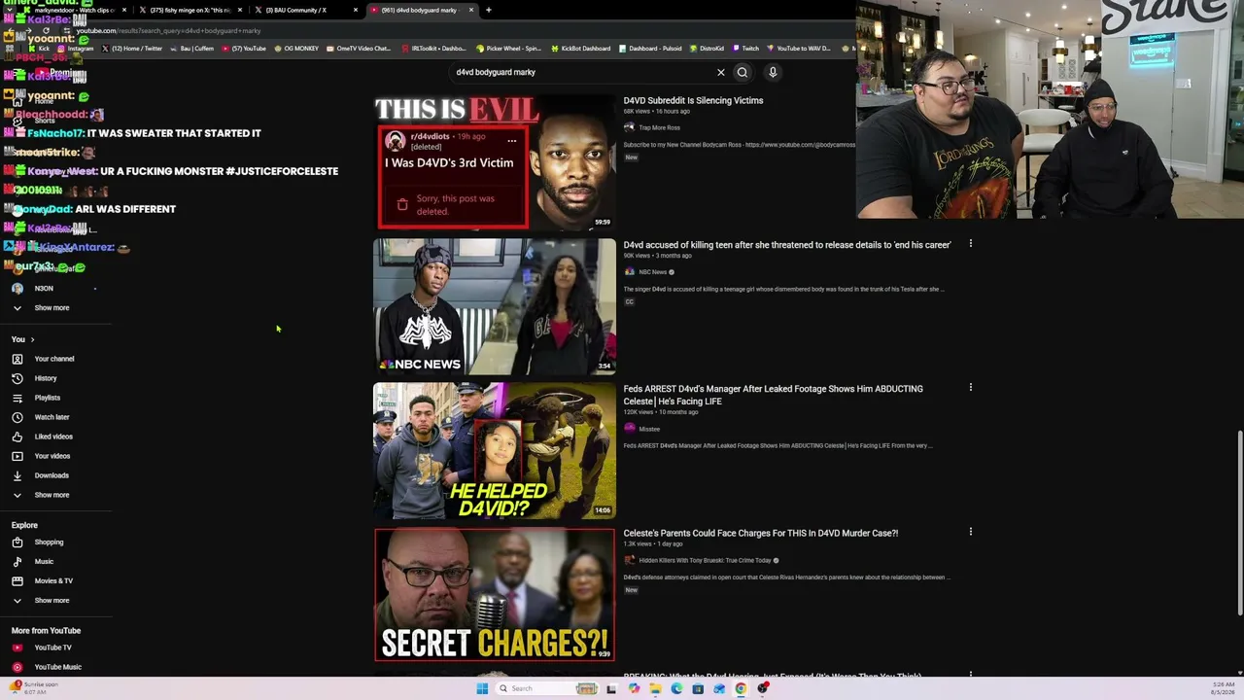This screenshot has width=1244, height=700.
Task: Open the KickBot Dashboard bookmark
Action: pos(580,49)
